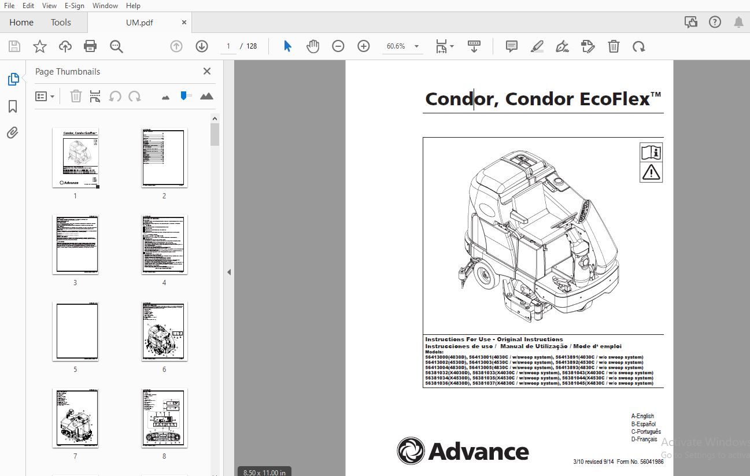The width and height of the screenshot is (750, 476).
Task: Click the Save file icon
Action: coord(14,46)
